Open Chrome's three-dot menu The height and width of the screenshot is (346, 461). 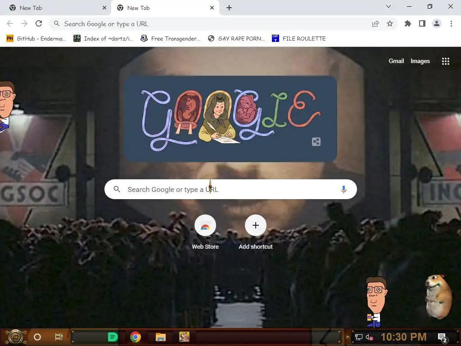click(x=451, y=23)
